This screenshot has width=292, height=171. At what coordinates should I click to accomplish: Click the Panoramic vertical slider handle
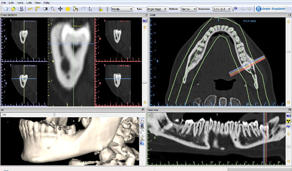tap(288, 147)
